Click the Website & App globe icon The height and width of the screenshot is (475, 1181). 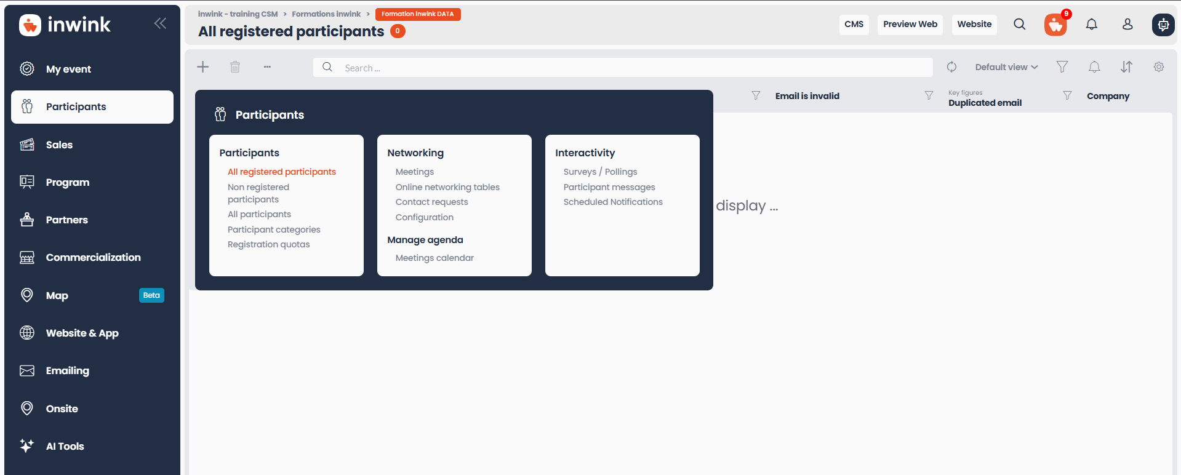(x=27, y=333)
